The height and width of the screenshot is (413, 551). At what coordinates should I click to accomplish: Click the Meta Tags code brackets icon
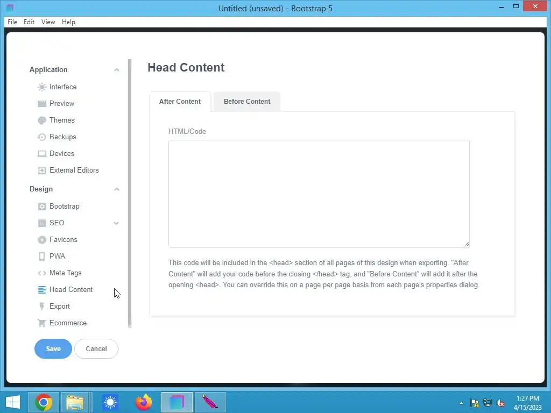pos(42,273)
